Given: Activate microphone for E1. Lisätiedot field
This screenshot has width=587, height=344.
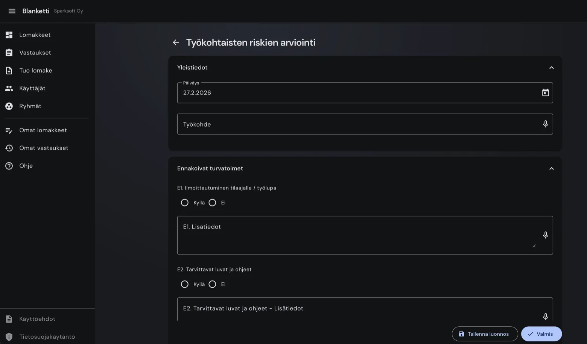Looking at the screenshot, I should (545, 235).
